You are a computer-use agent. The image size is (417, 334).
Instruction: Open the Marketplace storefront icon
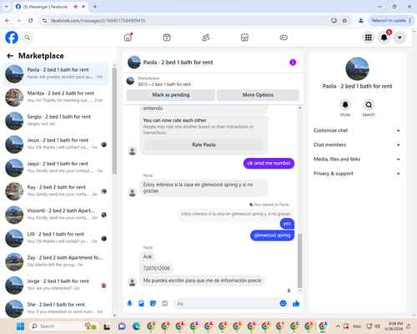(244, 38)
